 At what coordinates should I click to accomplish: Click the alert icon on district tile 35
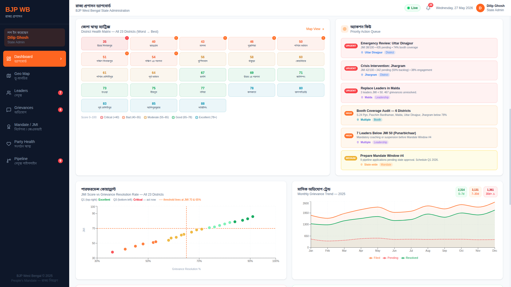click(127, 38)
